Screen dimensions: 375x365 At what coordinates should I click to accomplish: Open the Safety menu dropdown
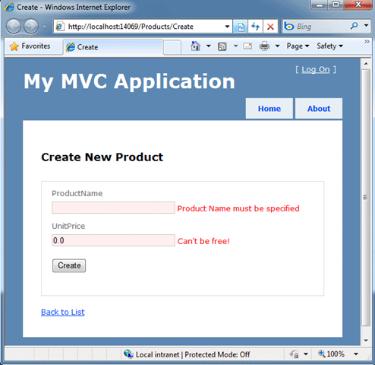[329, 46]
